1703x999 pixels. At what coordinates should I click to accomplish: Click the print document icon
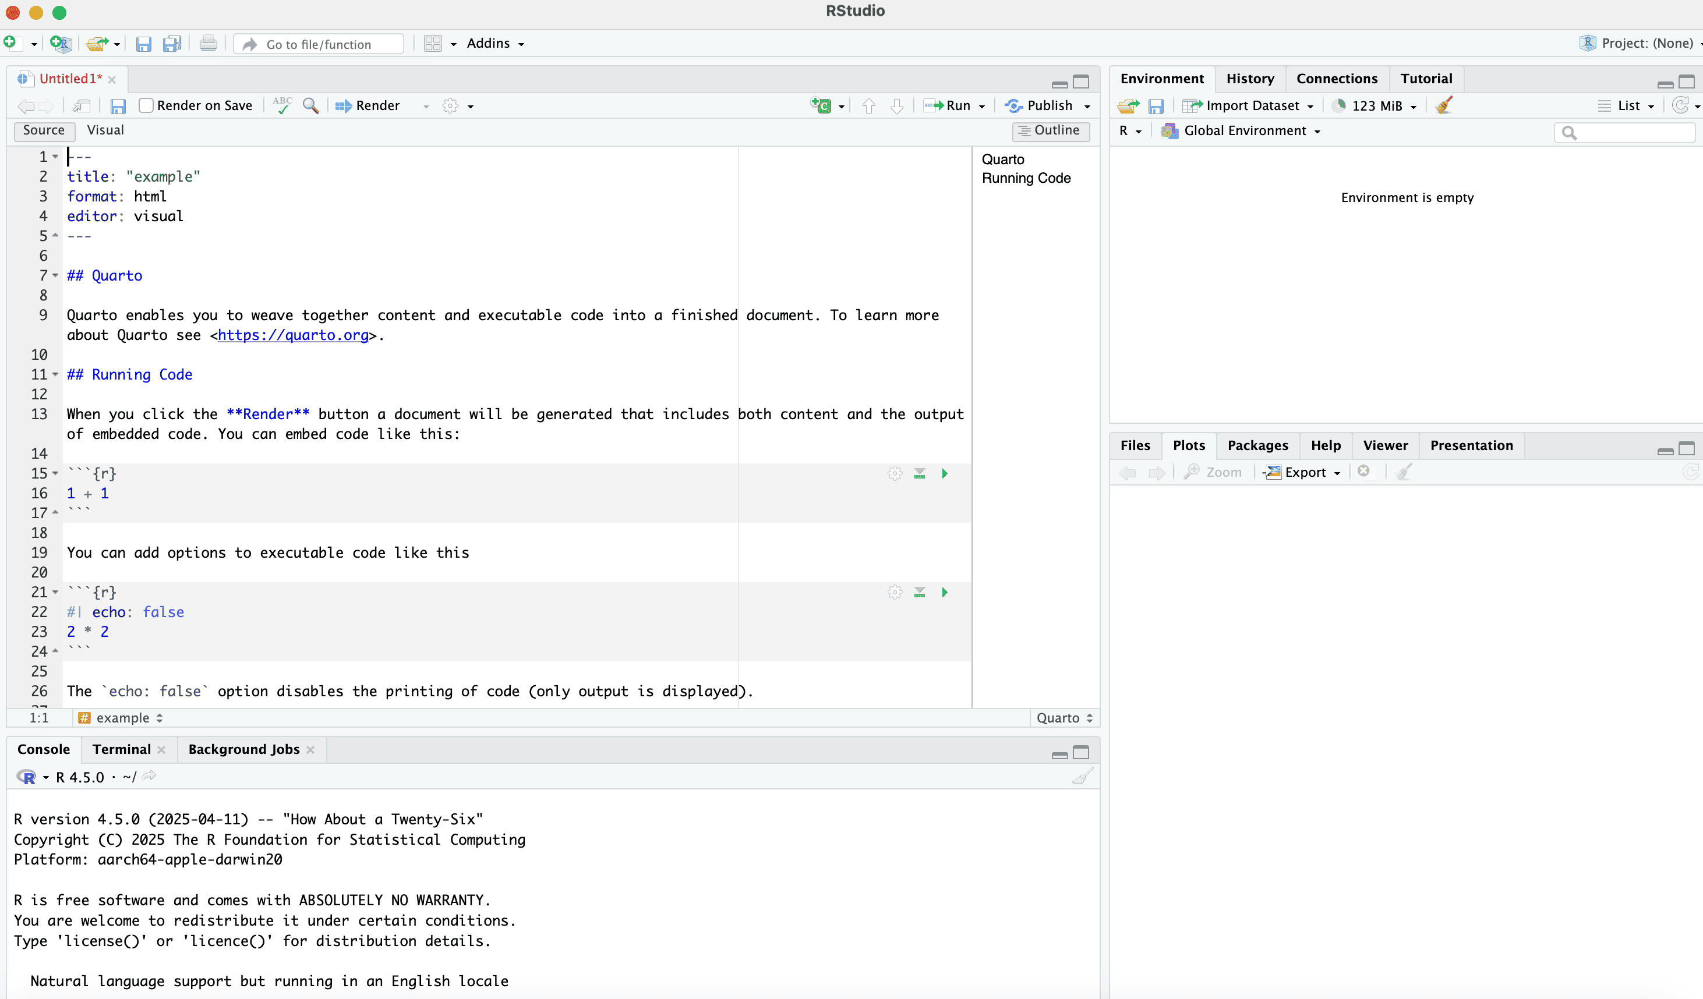(208, 44)
